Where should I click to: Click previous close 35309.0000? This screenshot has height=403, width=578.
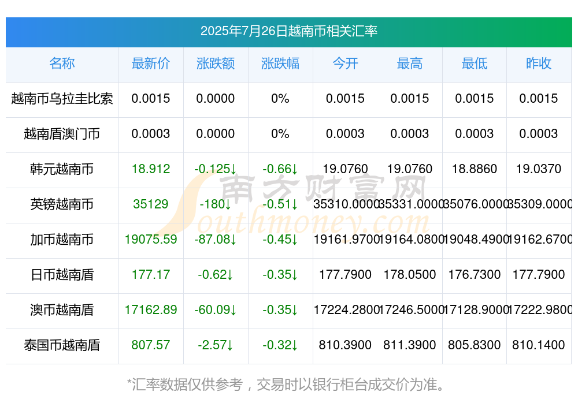540,204
